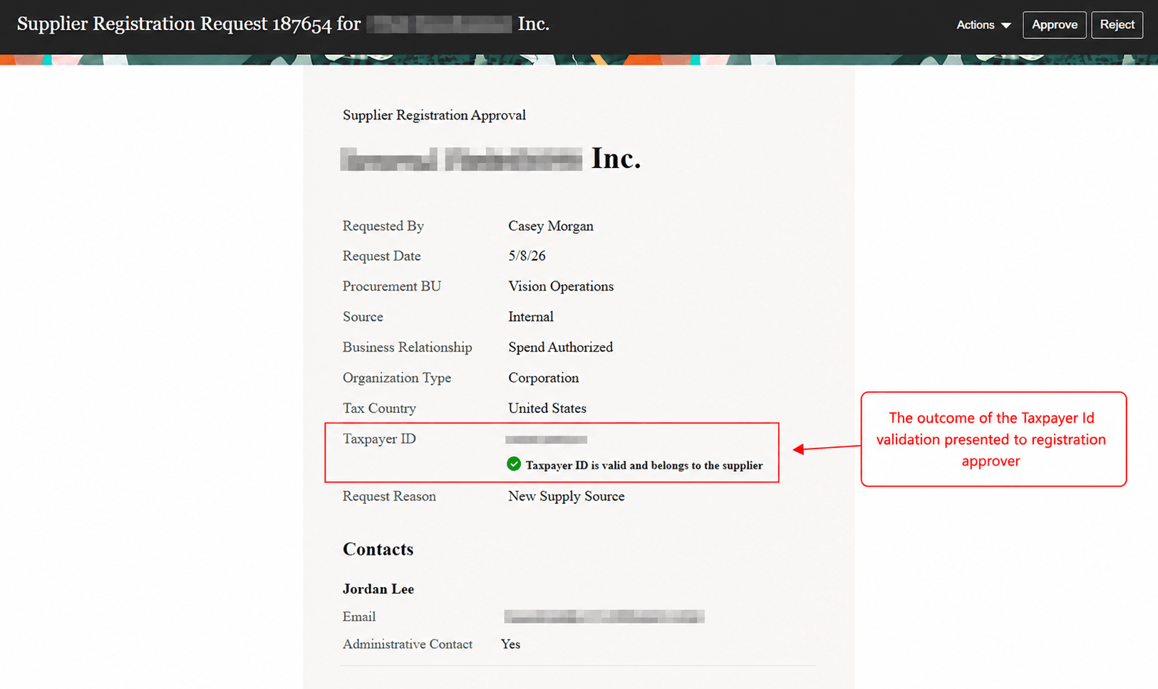The width and height of the screenshot is (1158, 689).
Task: Select the 'Vision Operations' procurement BU value
Action: [561, 286]
